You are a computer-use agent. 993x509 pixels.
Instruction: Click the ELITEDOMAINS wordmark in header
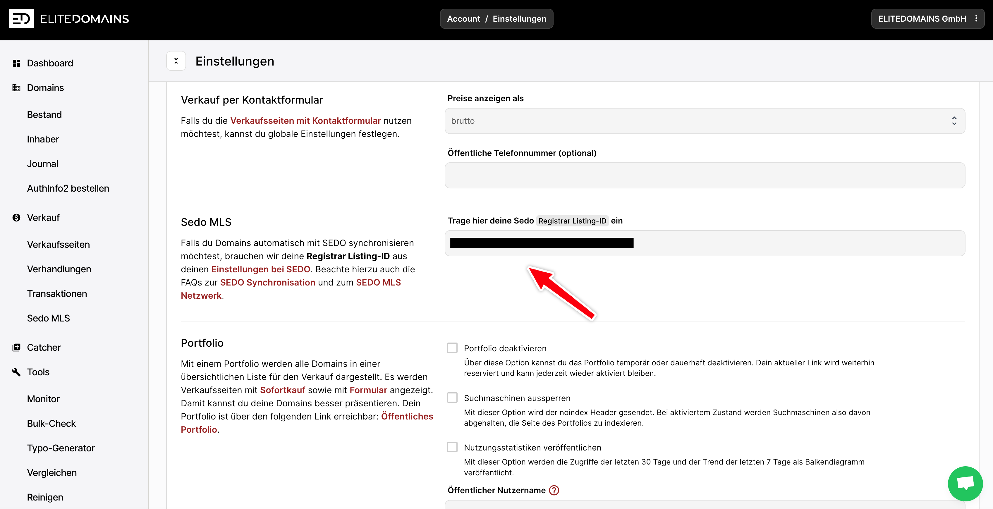[x=85, y=19]
